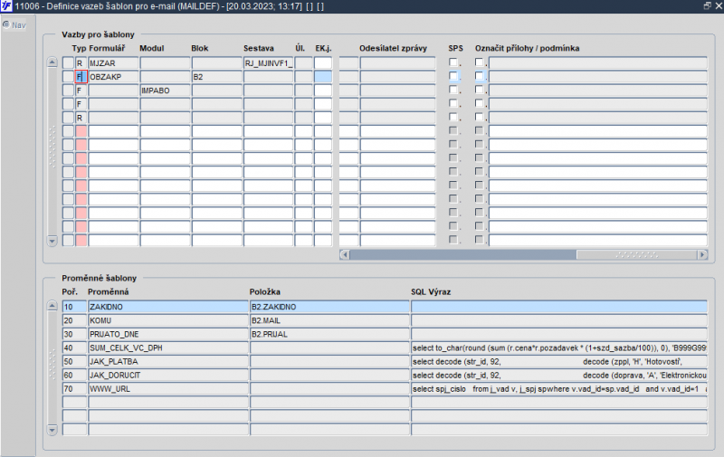Check Označit přílohy box for IMPABO row
This screenshot has width=724, height=457.
point(480,90)
